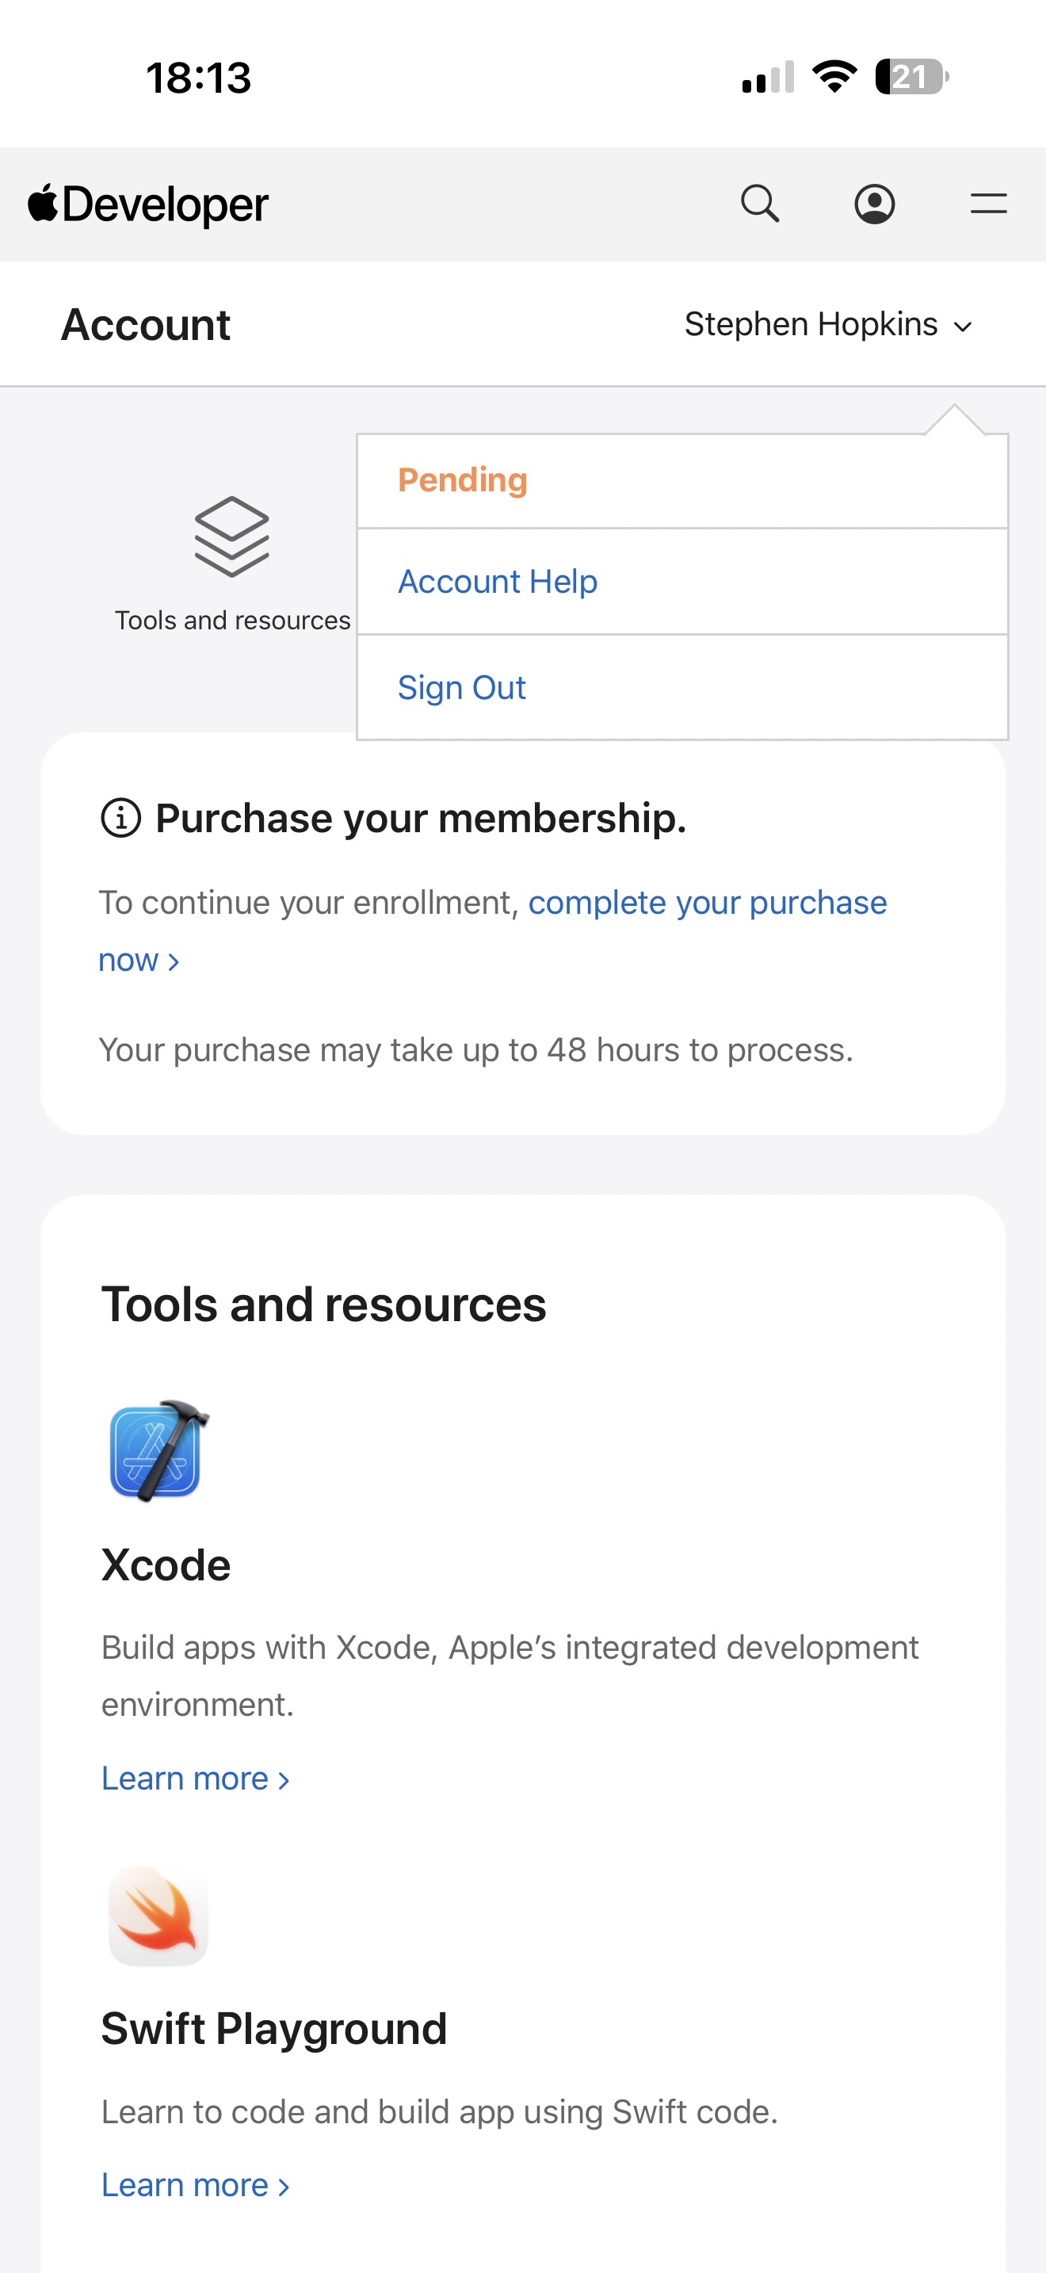Tap the info icon beside Purchase your membership

120,818
